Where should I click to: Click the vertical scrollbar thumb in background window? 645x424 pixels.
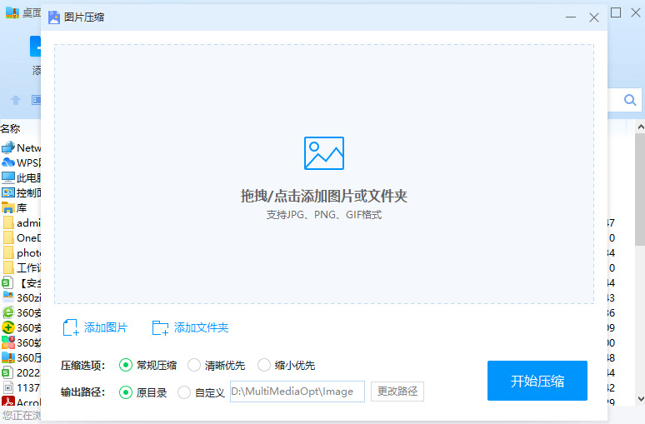coord(640,189)
